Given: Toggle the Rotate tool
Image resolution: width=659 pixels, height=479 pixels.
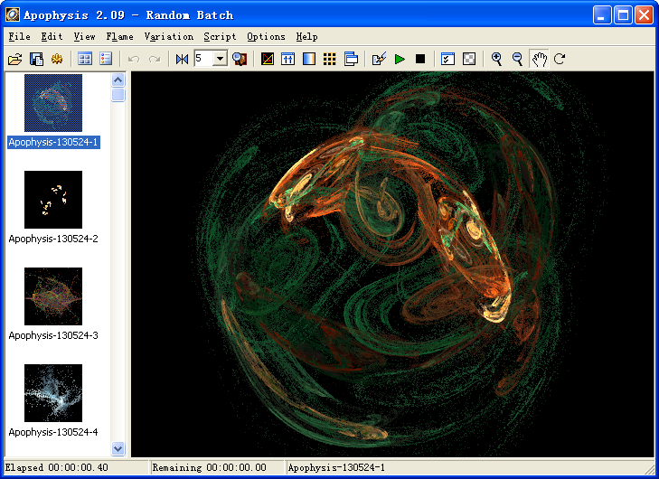Looking at the screenshot, I should click(560, 59).
